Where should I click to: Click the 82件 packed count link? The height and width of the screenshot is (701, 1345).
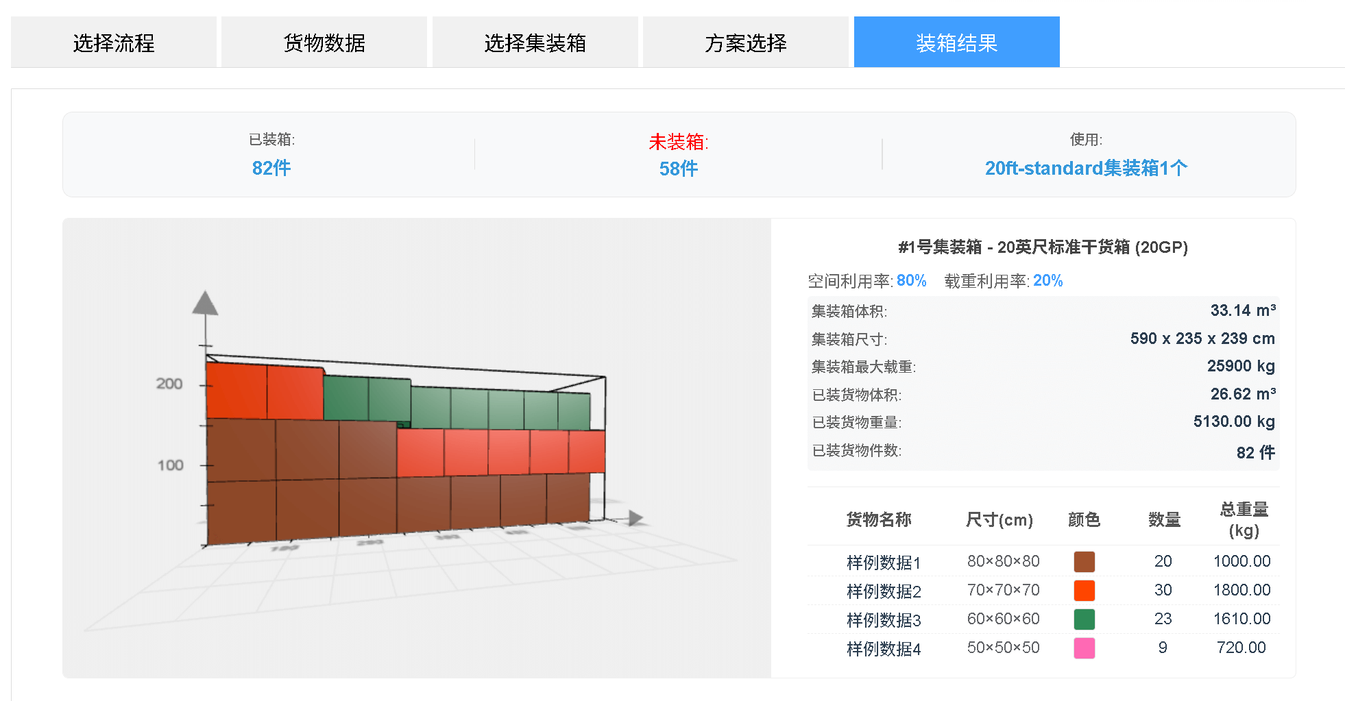click(x=271, y=167)
